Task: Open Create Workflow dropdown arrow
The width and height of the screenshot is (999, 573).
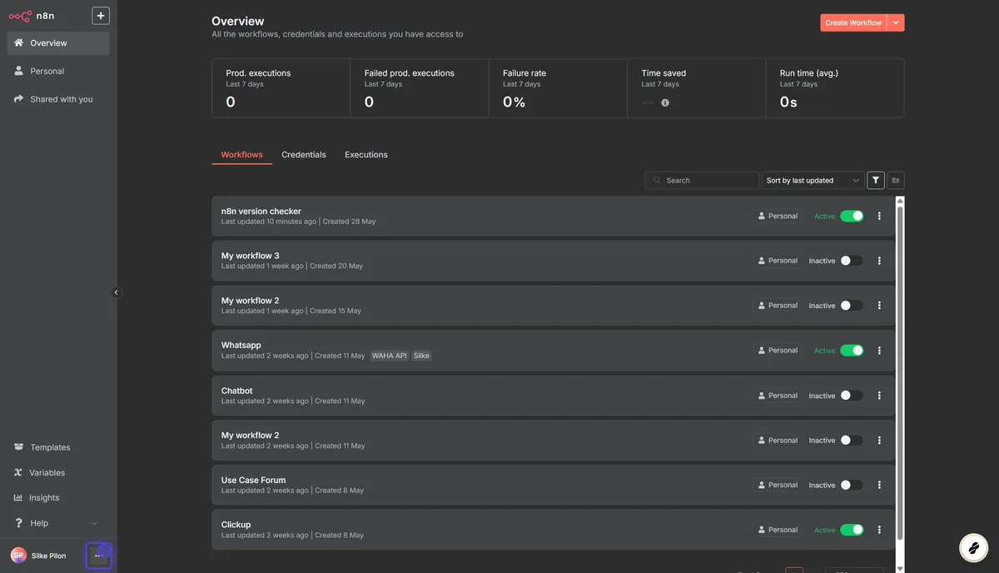Action: (895, 22)
